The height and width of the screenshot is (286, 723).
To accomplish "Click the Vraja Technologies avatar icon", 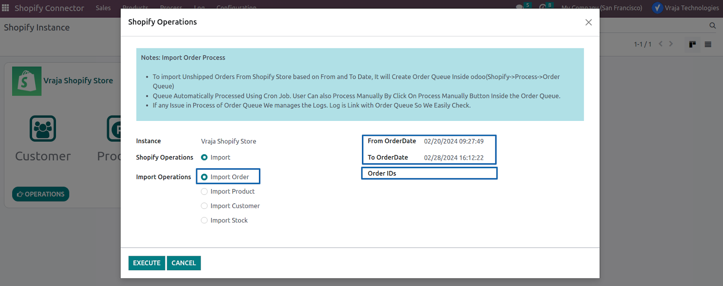I will [x=657, y=8].
